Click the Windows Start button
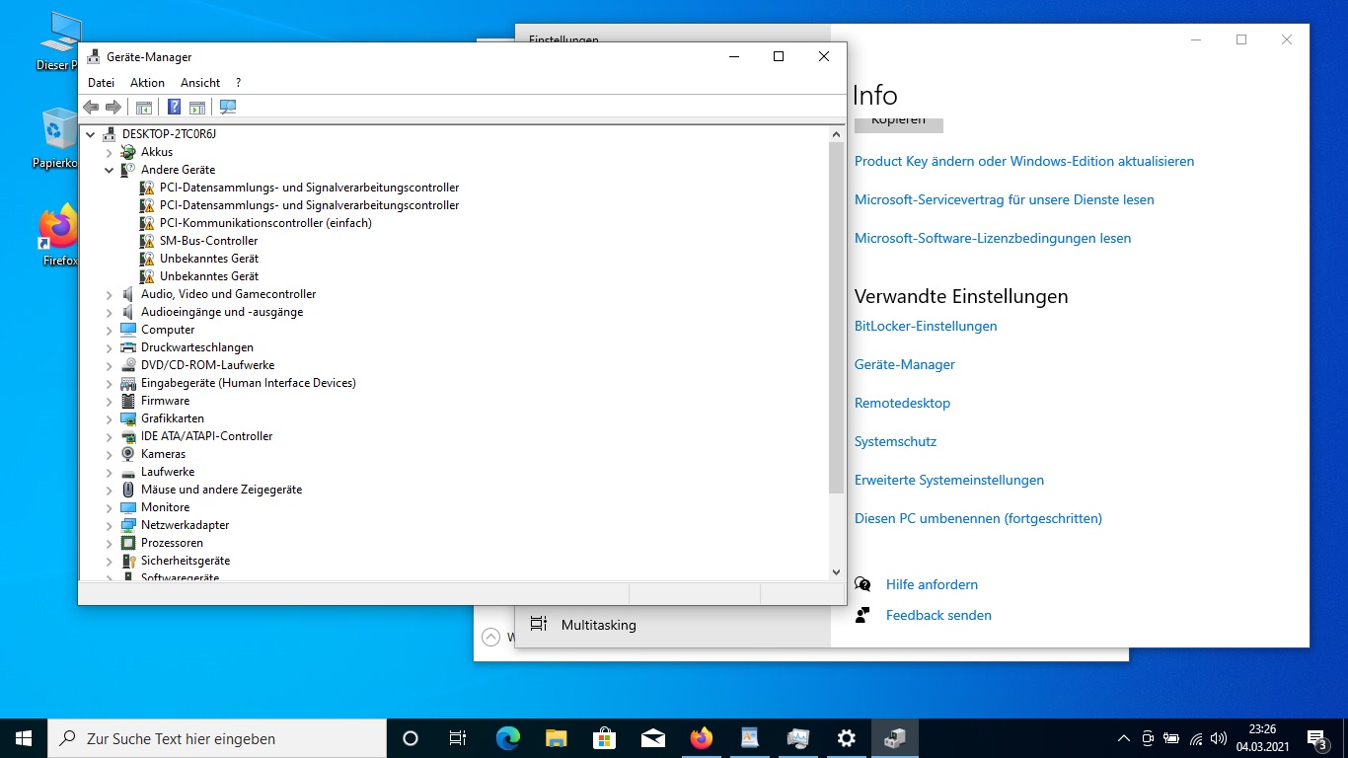Image resolution: width=1348 pixels, height=758 pixels. point(24,738)
